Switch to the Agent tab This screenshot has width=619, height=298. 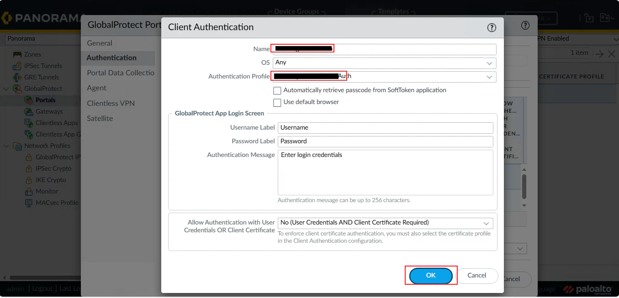97,88
